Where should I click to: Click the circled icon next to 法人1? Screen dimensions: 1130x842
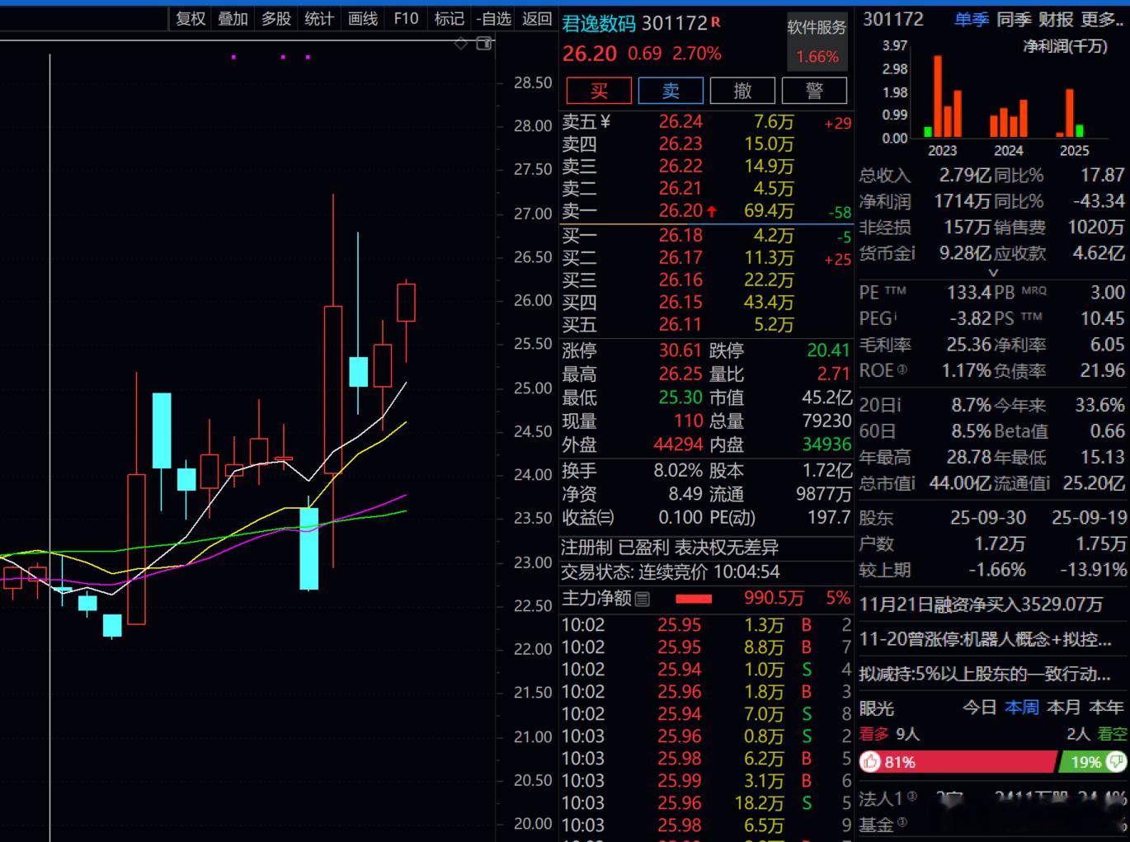pos(911,797)
